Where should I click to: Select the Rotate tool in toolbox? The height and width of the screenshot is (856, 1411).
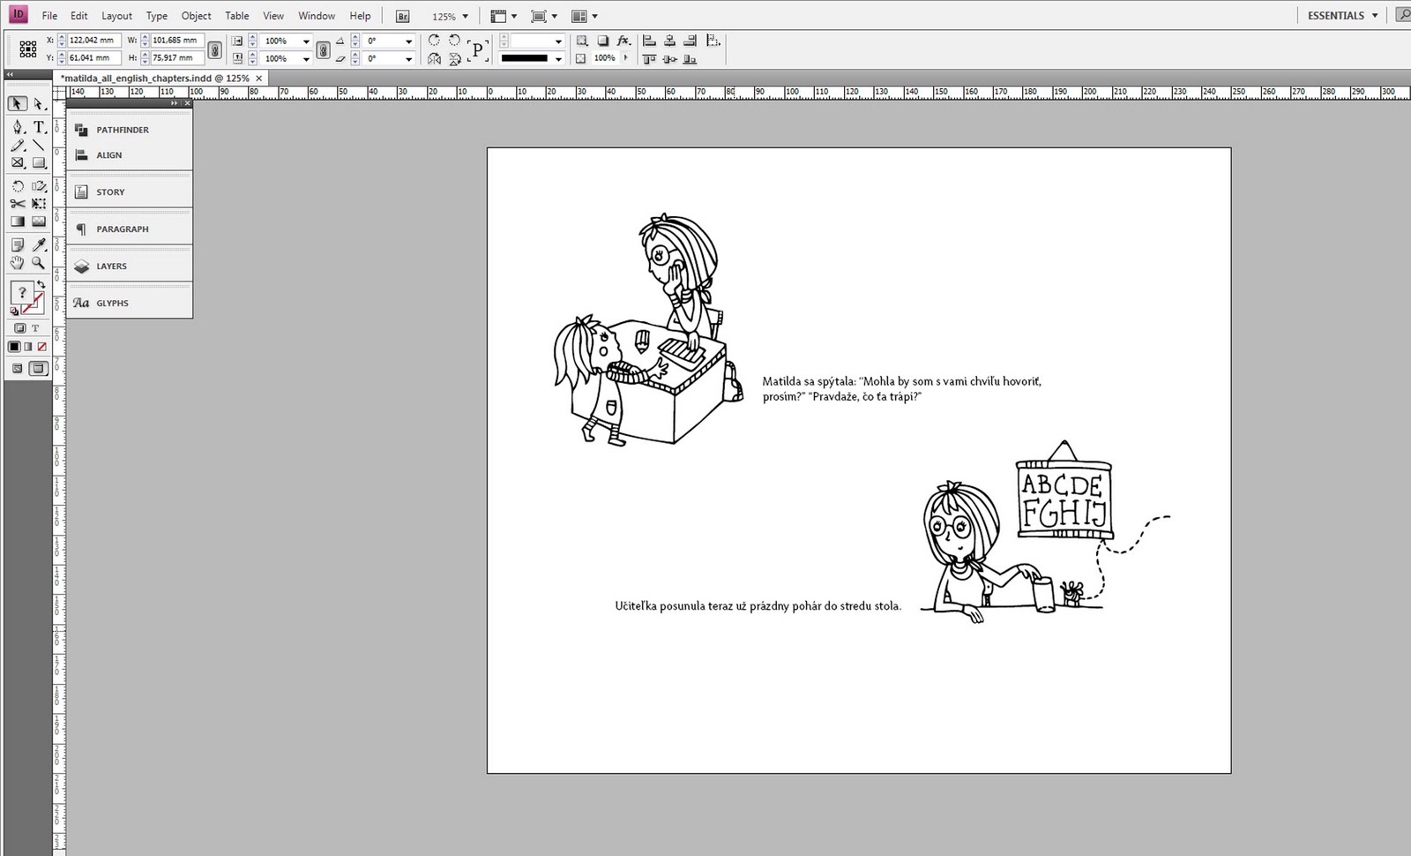click(x=17, y=186)
